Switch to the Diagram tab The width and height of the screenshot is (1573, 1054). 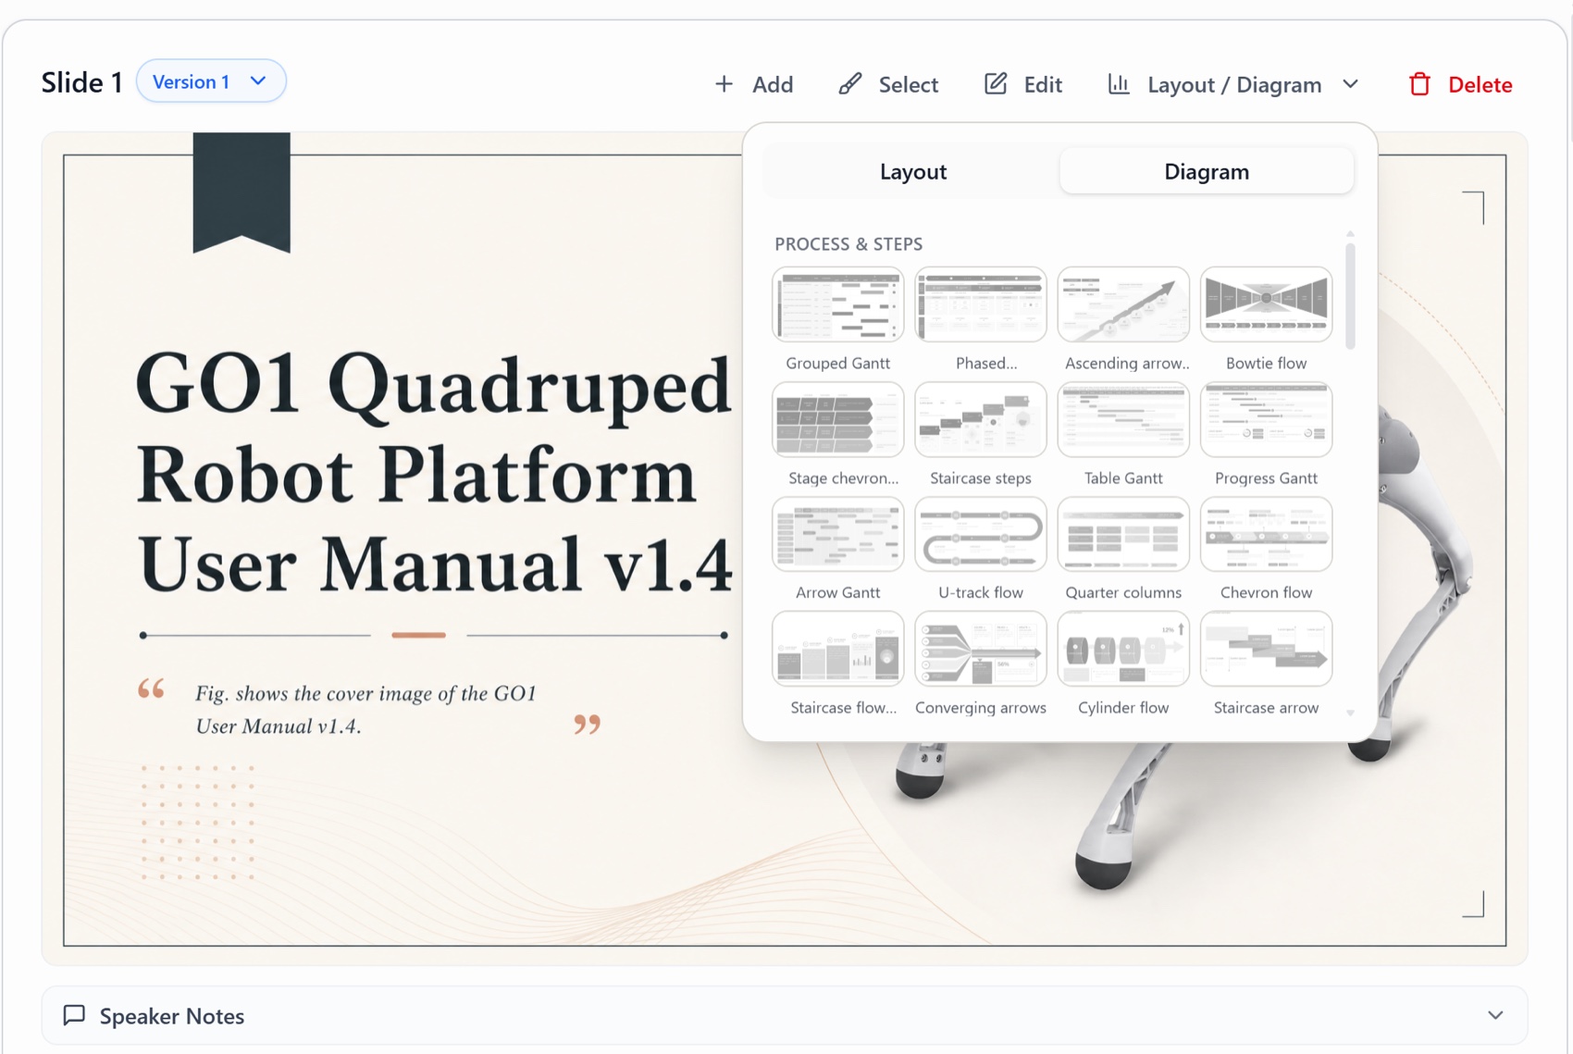point(1207,171)
